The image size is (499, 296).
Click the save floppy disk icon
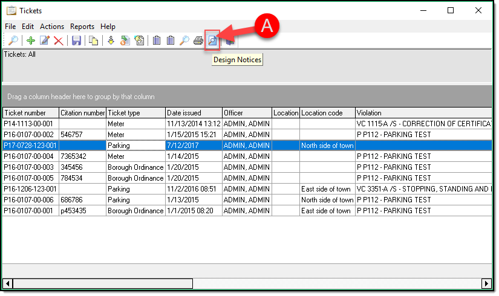(76, 40)
